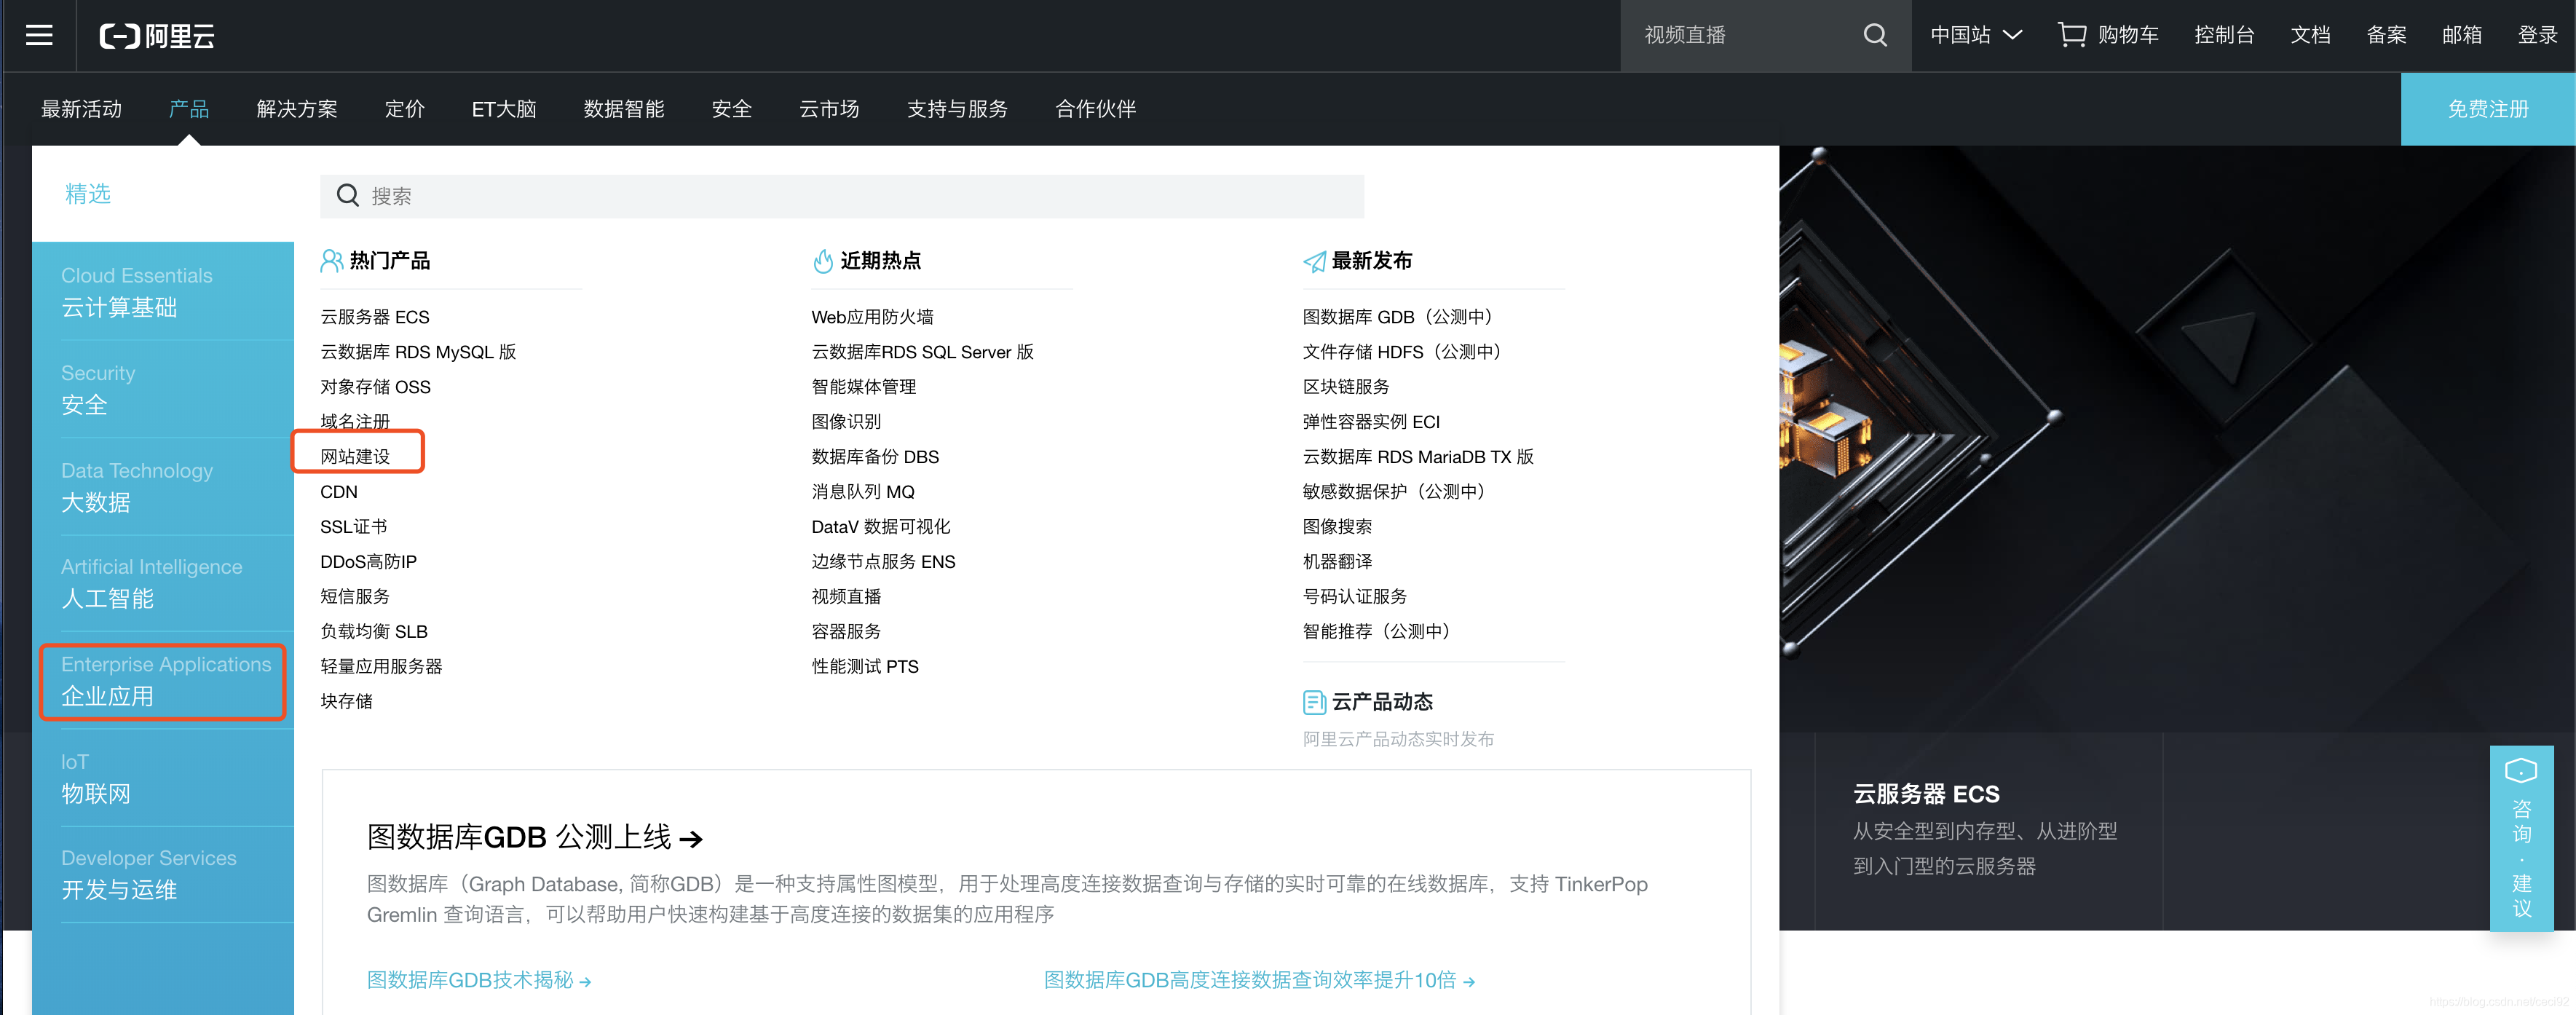
Task: Open the 备案 link
Action: click(x=2386, y=35)
